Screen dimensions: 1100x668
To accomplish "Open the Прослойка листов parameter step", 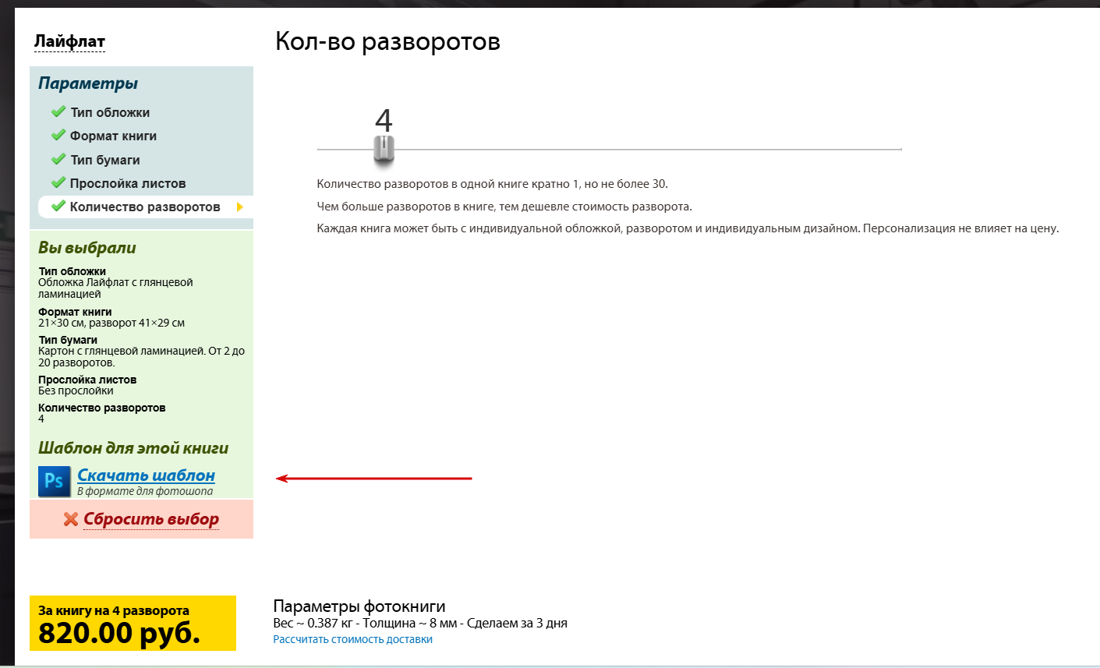I will 128,183.
